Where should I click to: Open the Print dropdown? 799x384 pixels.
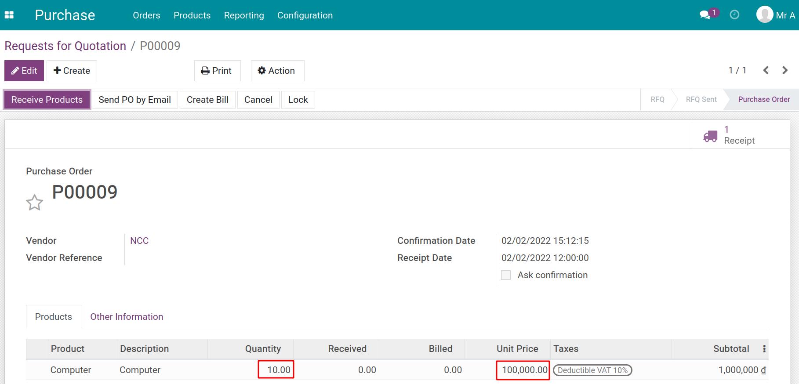(x=217, y=71)
